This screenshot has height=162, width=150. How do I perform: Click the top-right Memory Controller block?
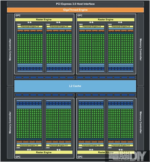coord(141,49)
